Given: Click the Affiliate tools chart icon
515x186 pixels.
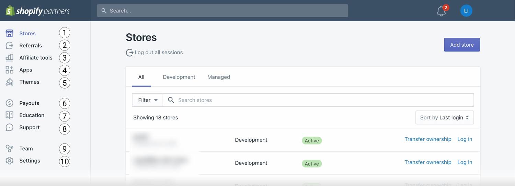Looking at the screenshot, I should click(x=10, y=57).
